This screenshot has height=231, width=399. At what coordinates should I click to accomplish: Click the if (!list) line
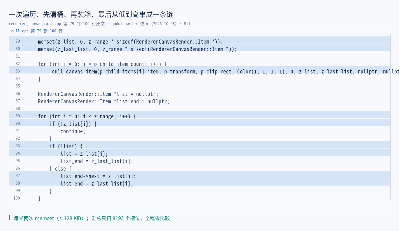click(x=66, y=146)
